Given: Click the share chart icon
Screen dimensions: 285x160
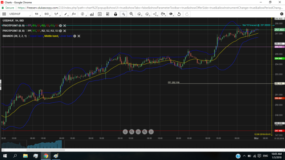Looking at the screenshot, I should 155,14.
